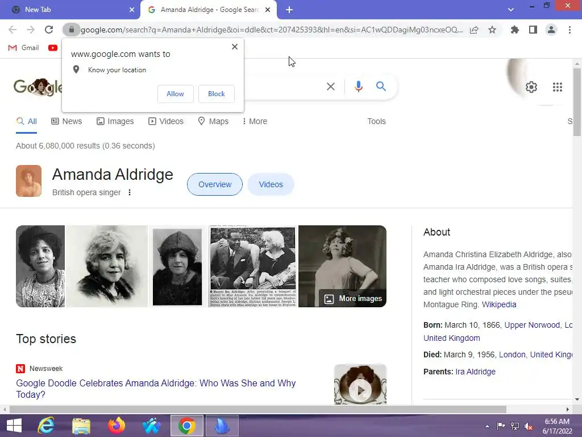Open site info via the lock icon
Image resolution: width=582 pixels, height=437 pixels.
(x=72, y=30)
